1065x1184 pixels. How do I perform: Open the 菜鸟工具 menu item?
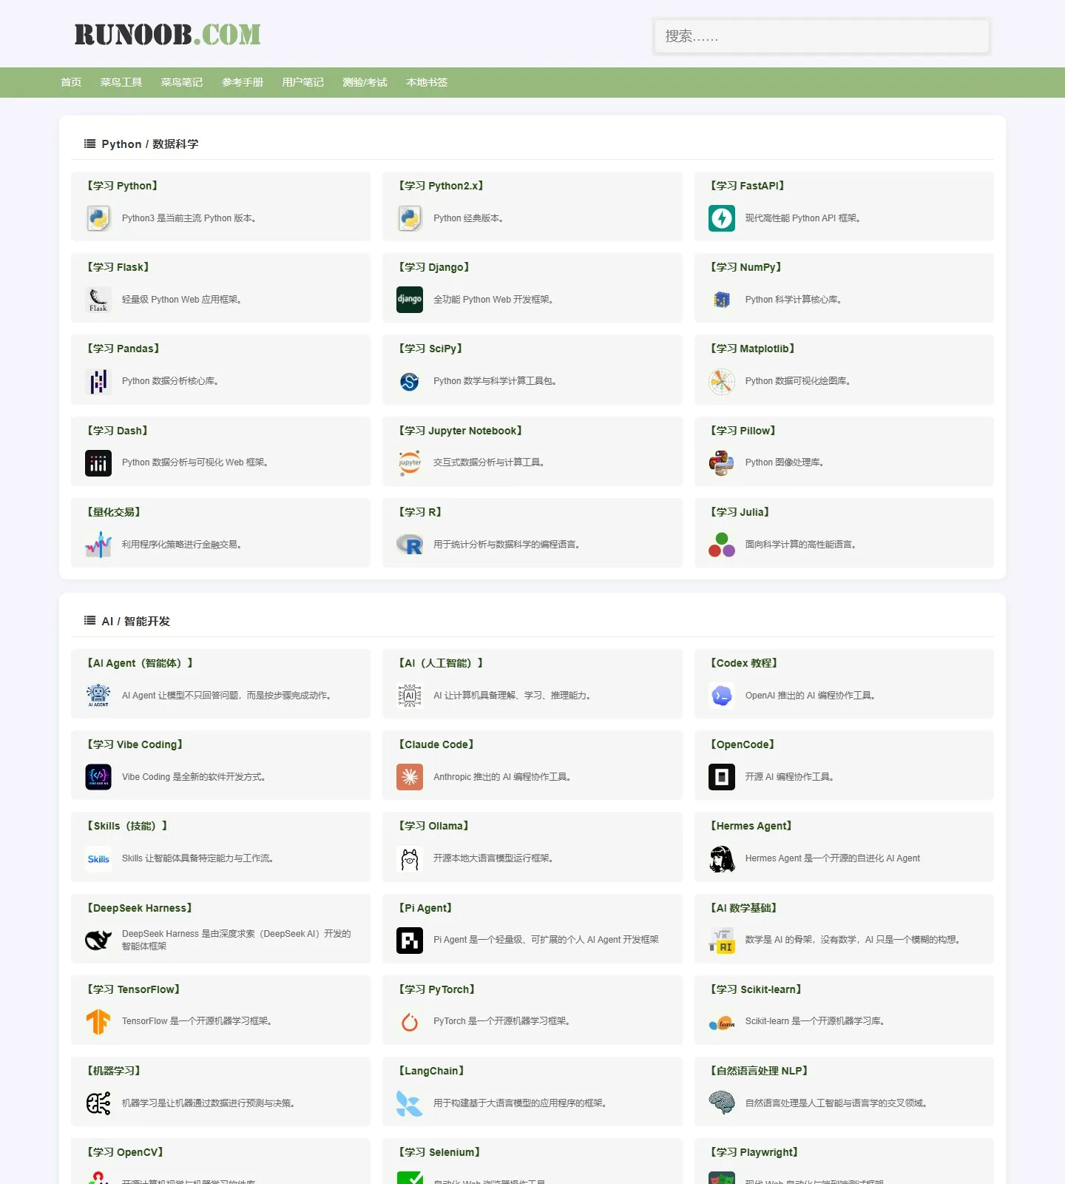click(121, 82)
